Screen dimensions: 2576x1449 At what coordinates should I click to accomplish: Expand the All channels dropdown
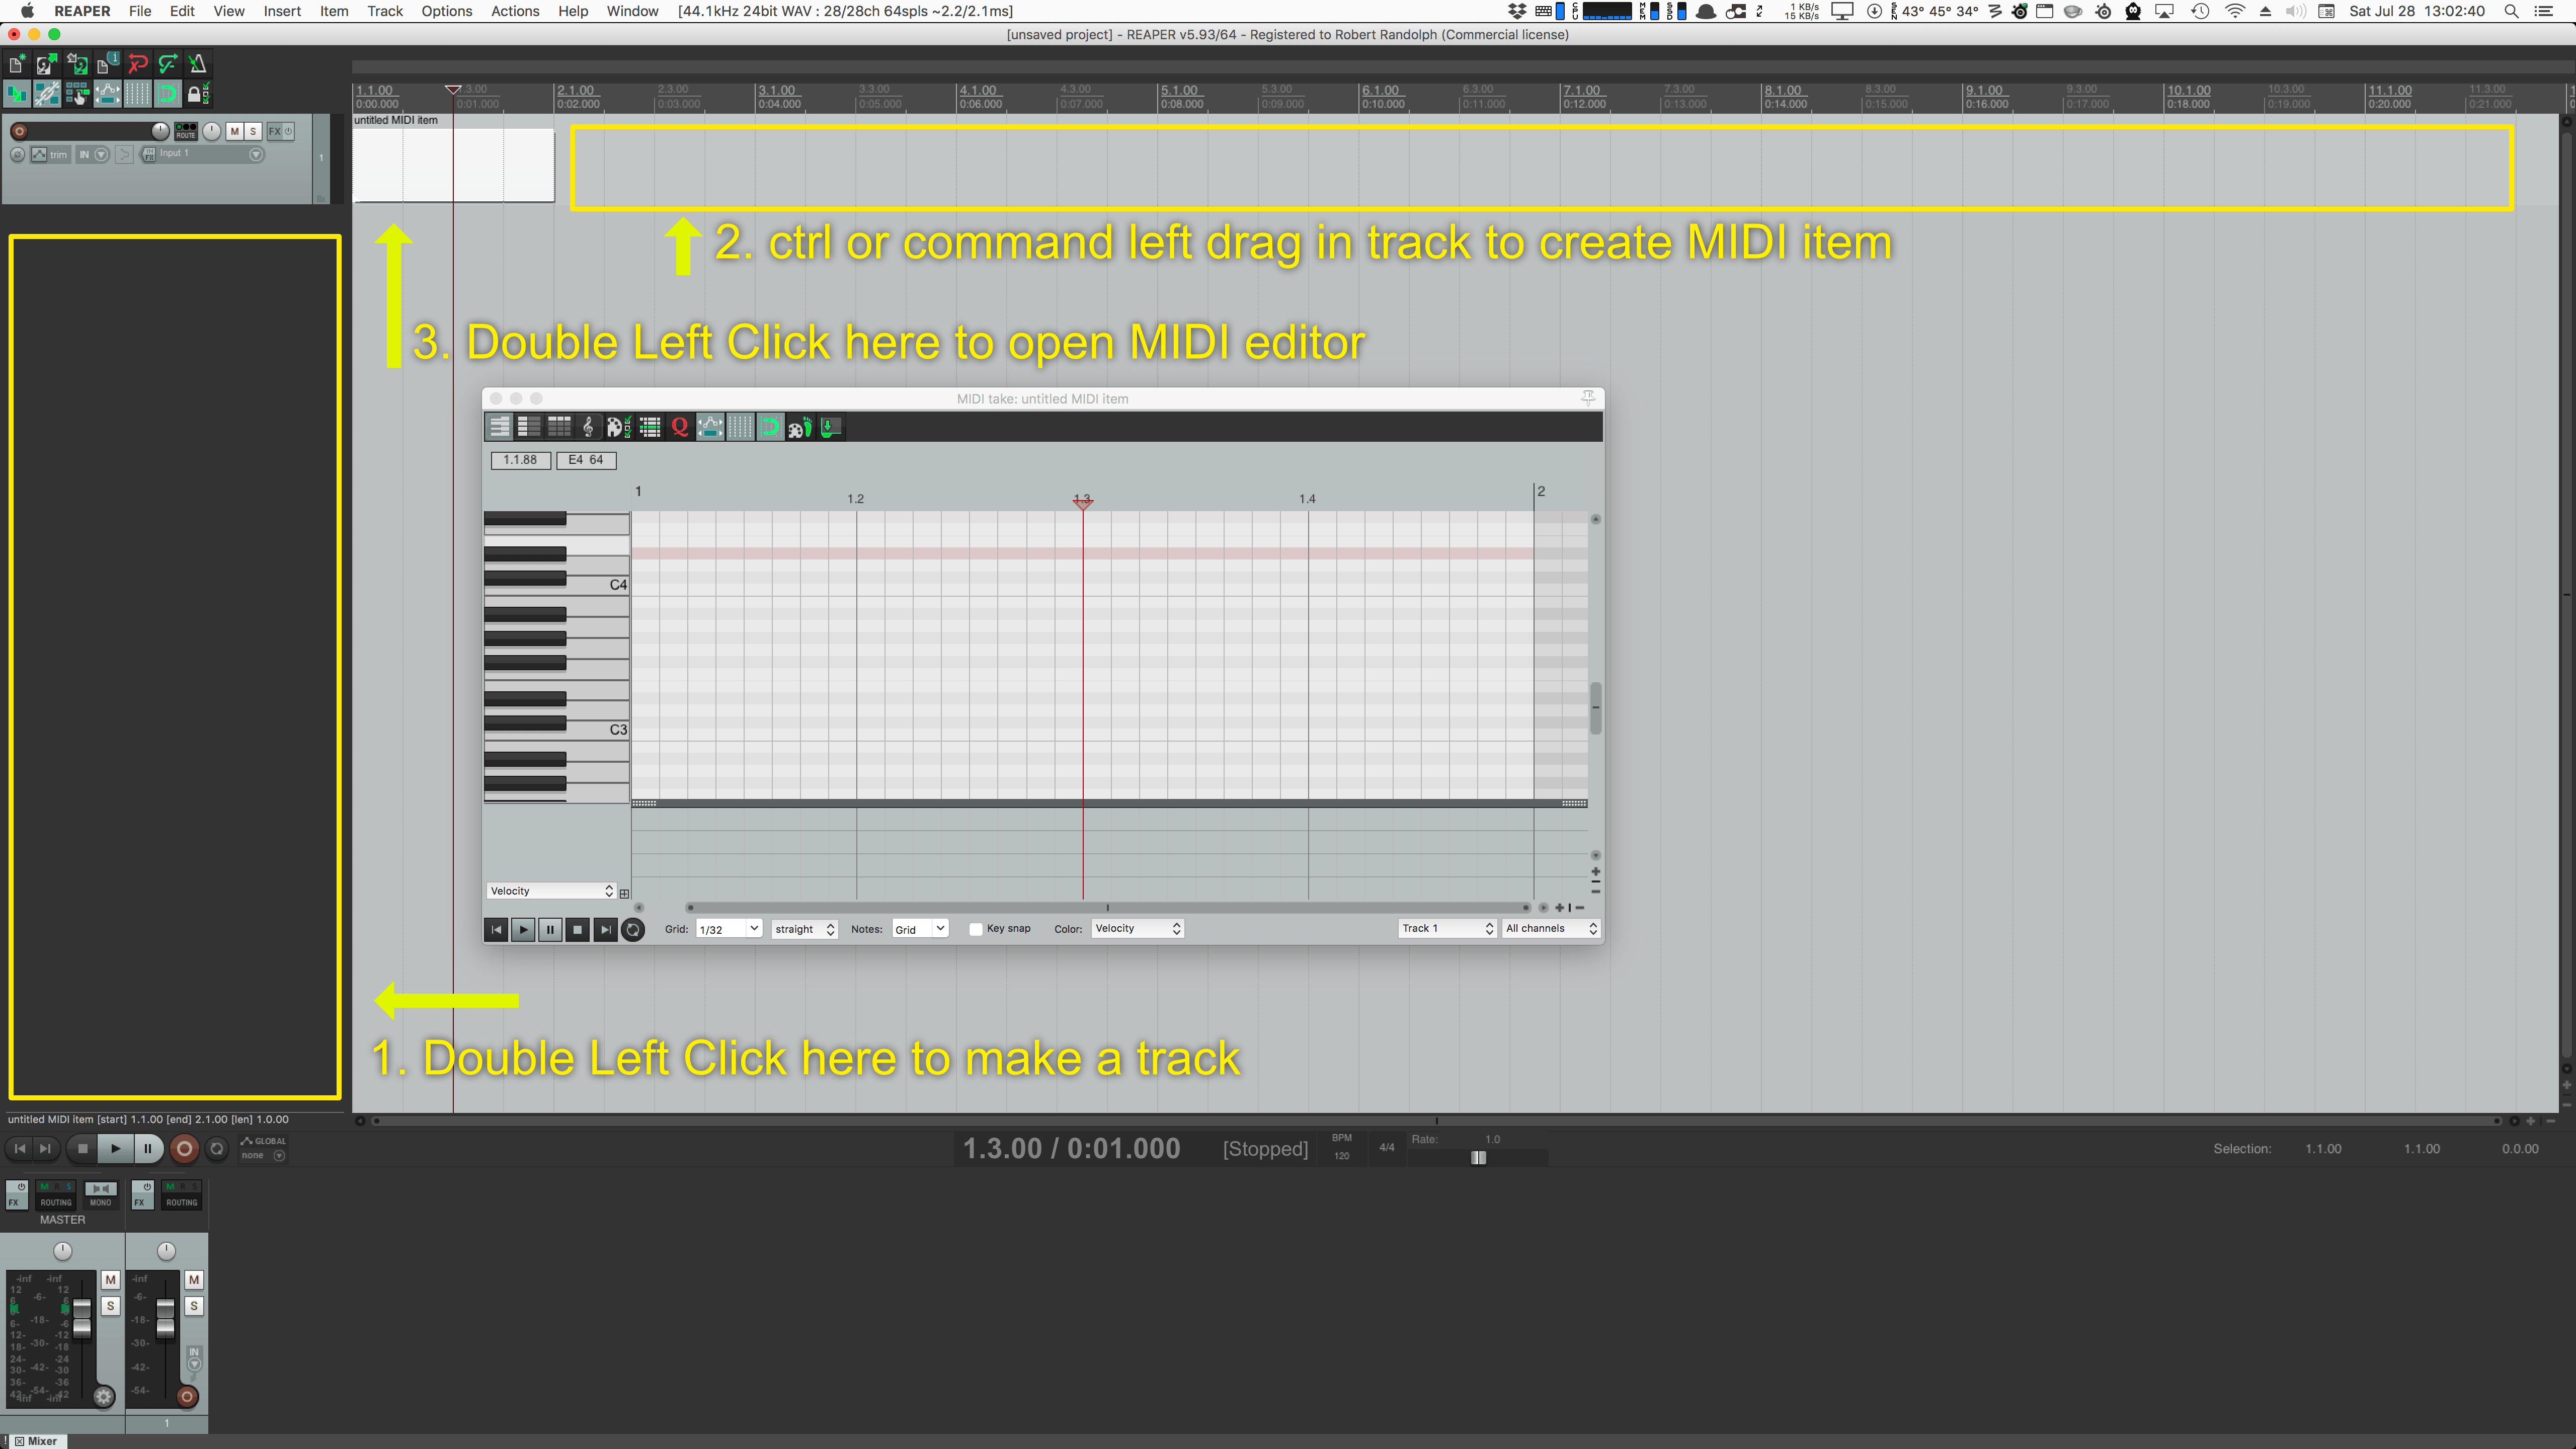click(x=1550, y=929)
